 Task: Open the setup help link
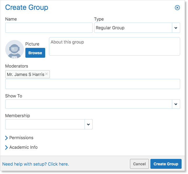click(36, 164)
